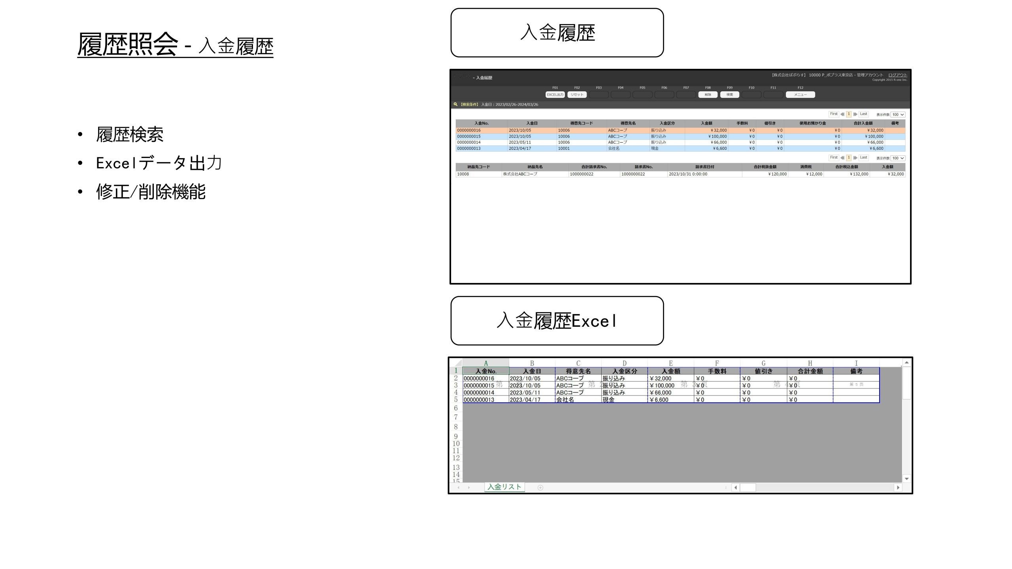
Task: Open lower 表示件数 100 dropdown
Action: coord(898,158)
